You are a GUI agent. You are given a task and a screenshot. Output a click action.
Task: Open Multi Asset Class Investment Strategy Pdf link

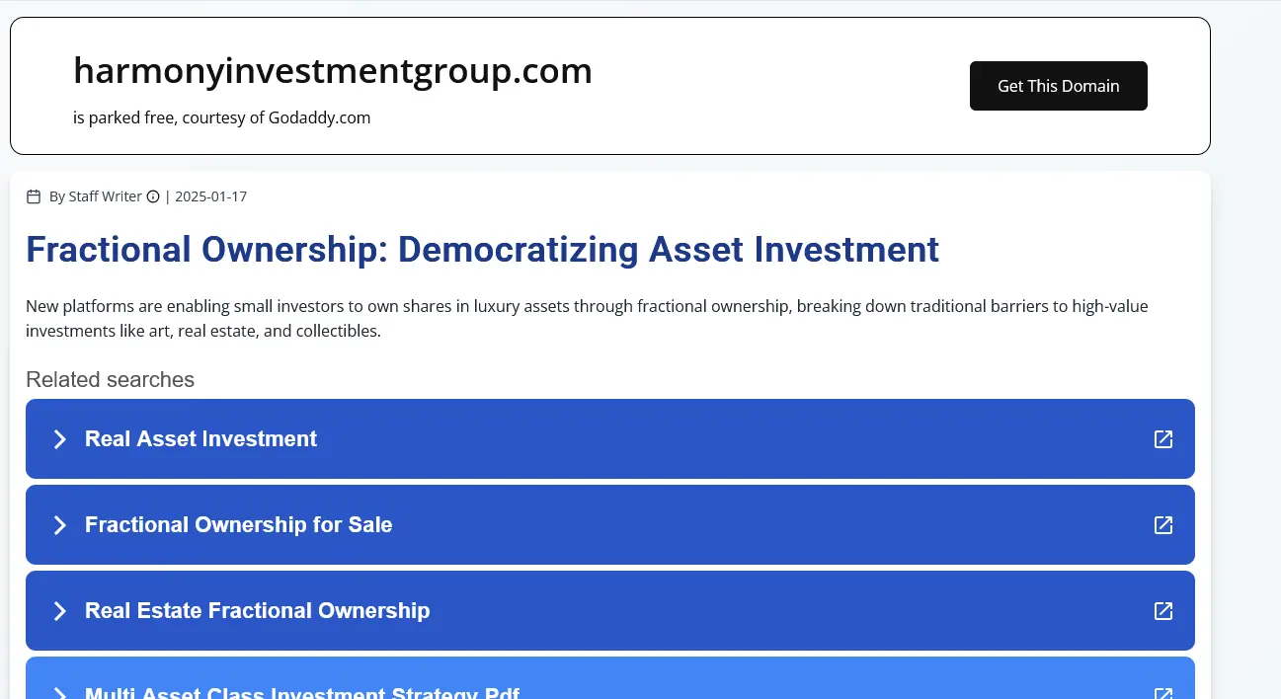pyautogui.click(x=302, y=693)
